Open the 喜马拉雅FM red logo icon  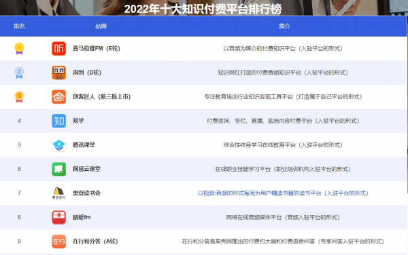click(58, 49)
